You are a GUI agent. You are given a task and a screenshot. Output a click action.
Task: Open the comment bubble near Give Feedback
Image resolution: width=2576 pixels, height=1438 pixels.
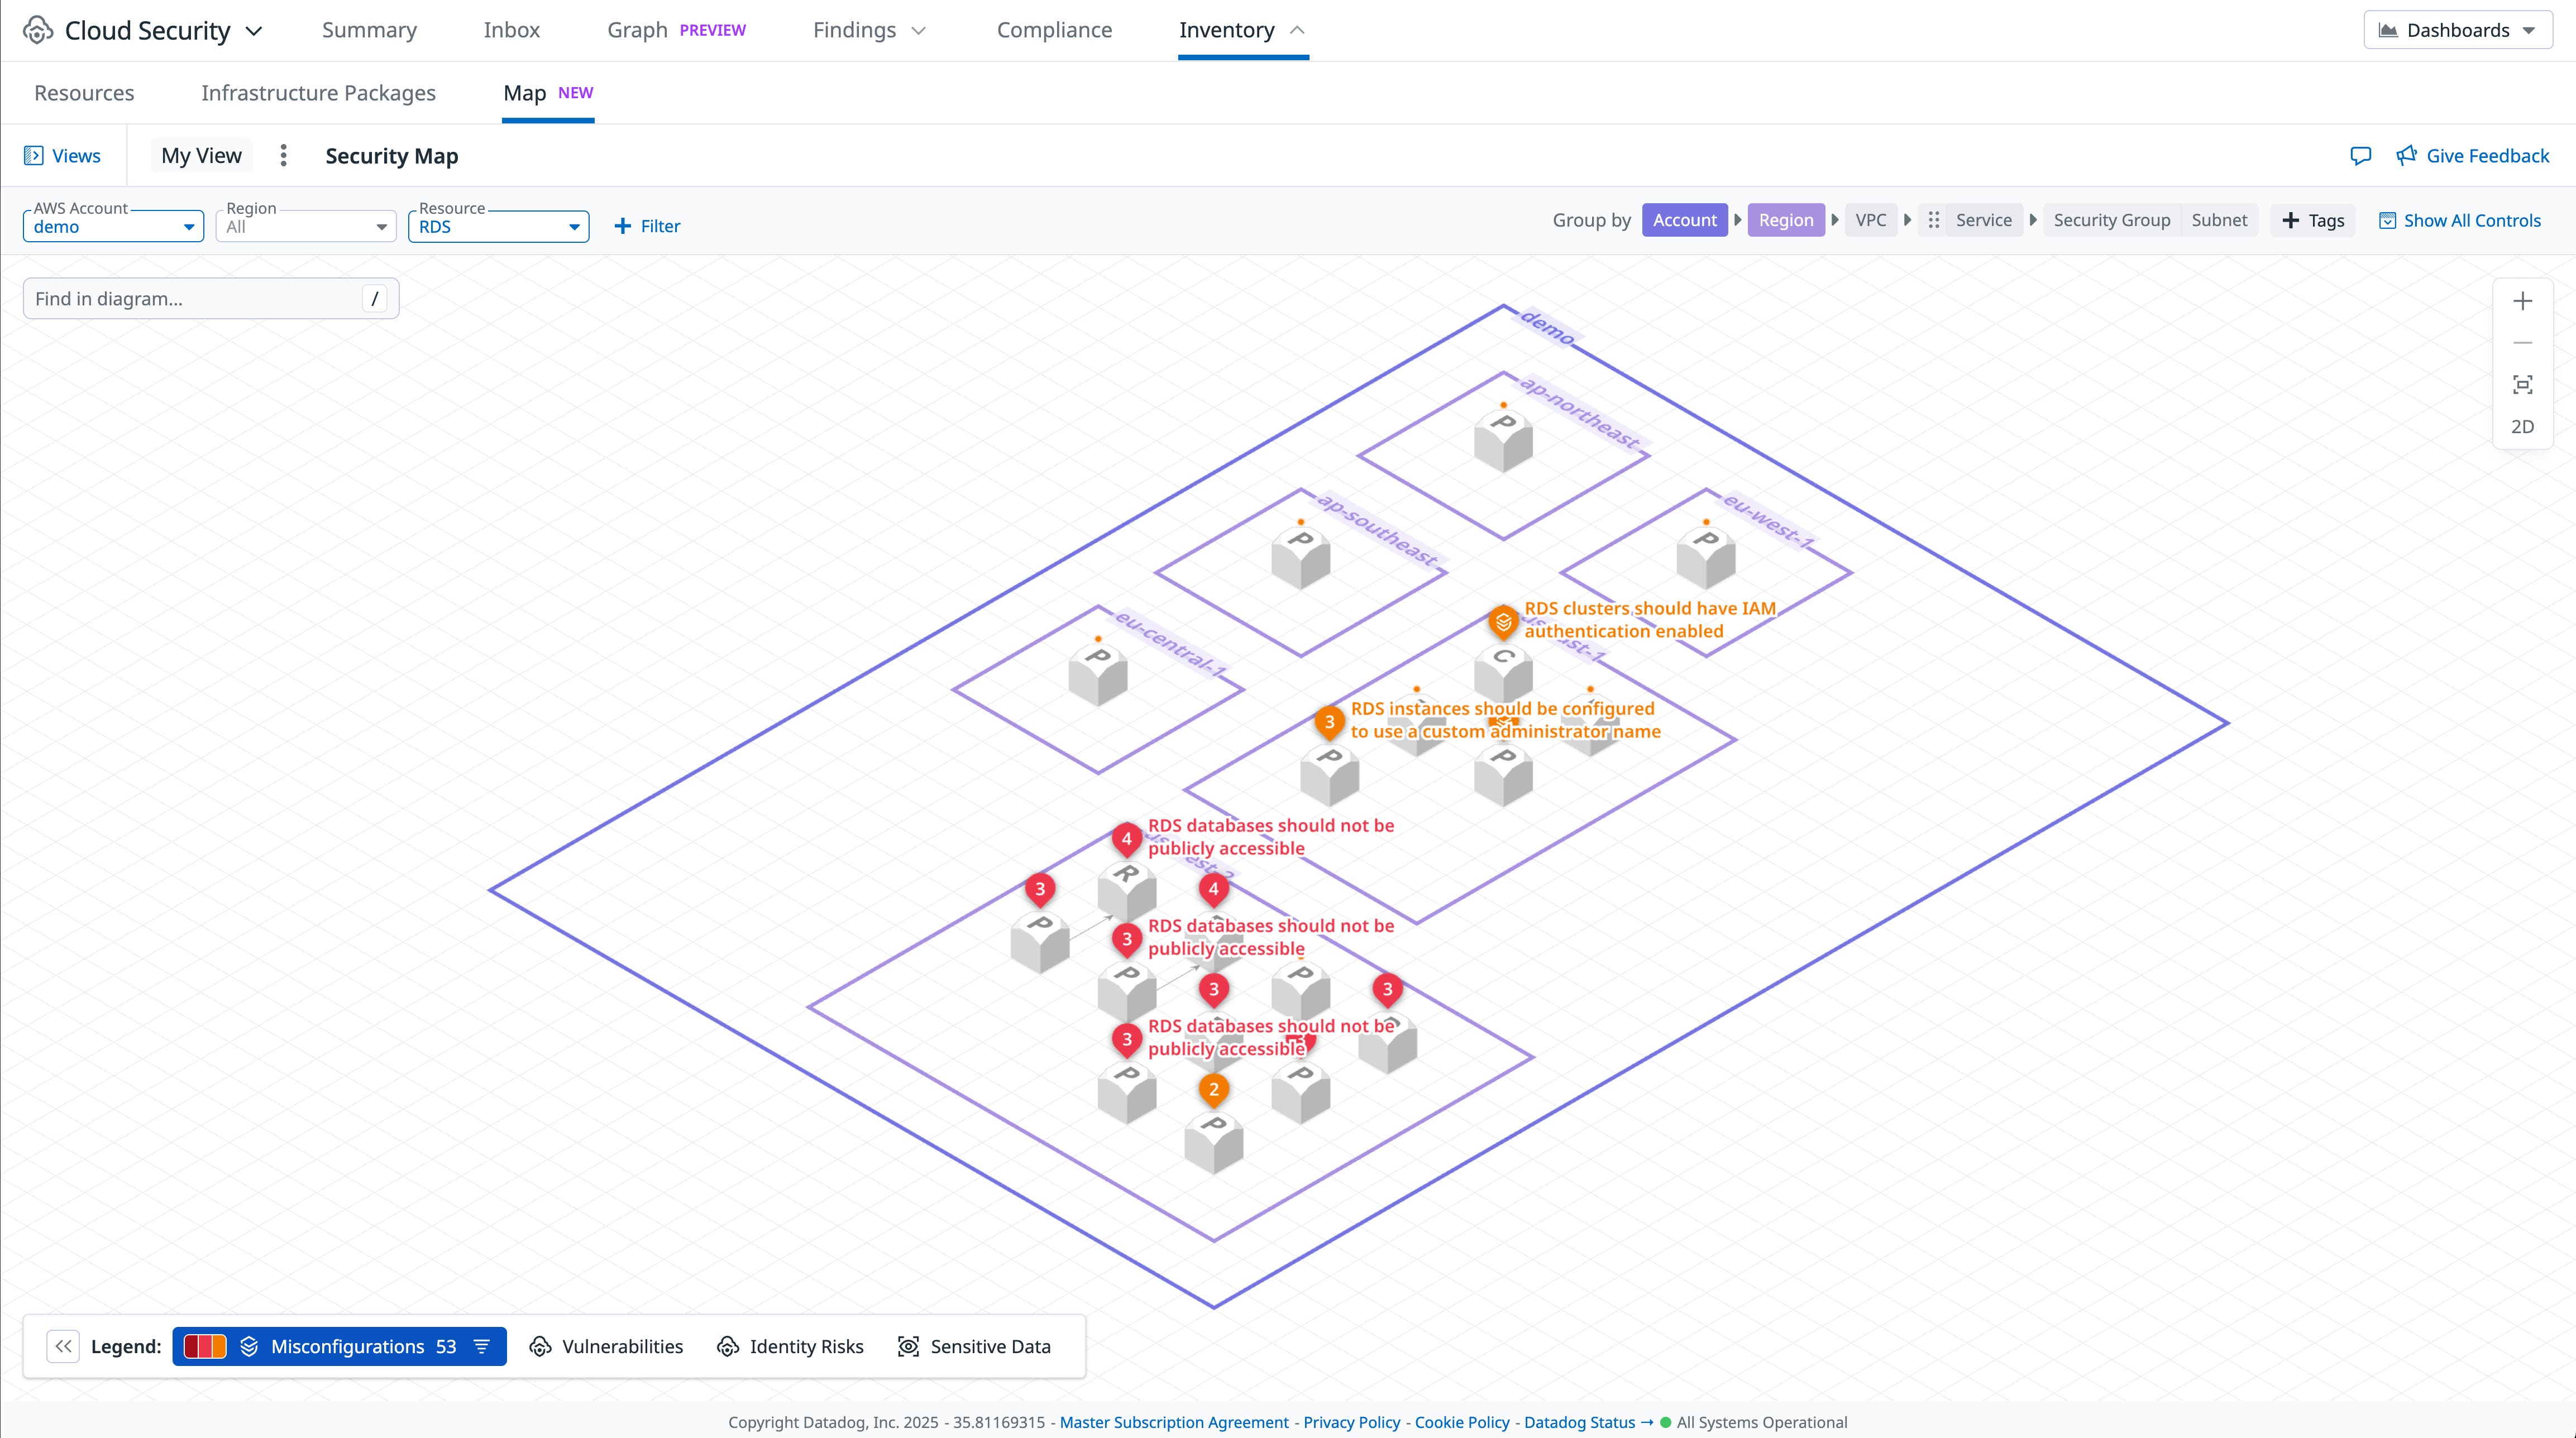pos(2361,155)
